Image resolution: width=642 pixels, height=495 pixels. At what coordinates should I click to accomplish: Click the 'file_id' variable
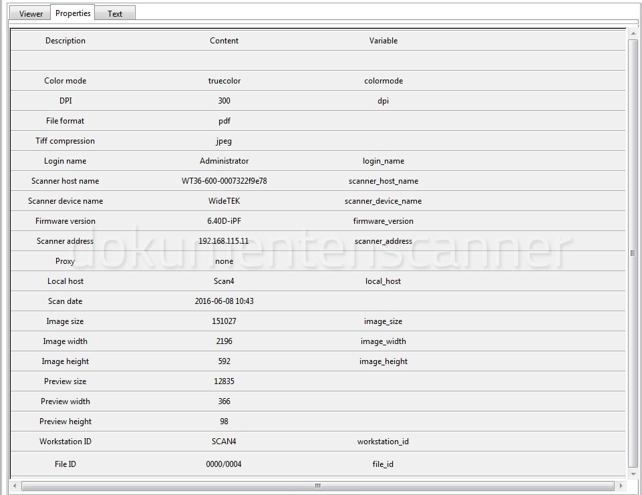tap(383, 464)
